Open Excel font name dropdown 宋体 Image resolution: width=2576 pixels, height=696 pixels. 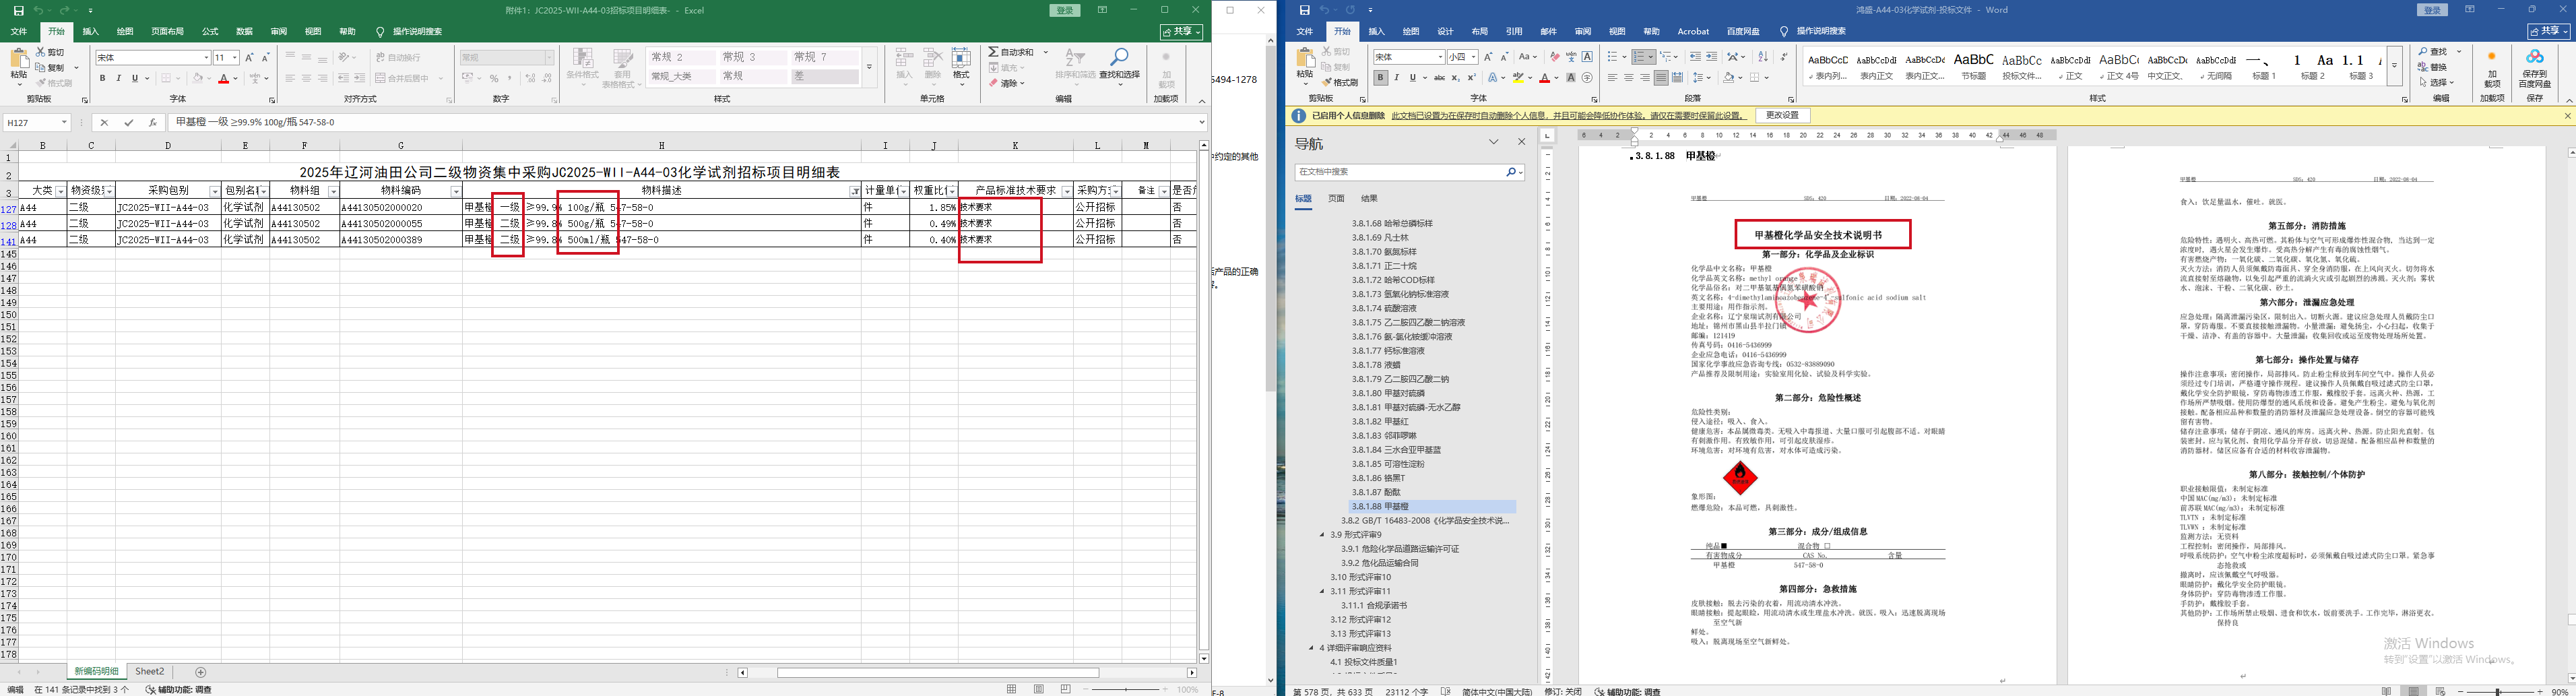[x=206, y=58]
